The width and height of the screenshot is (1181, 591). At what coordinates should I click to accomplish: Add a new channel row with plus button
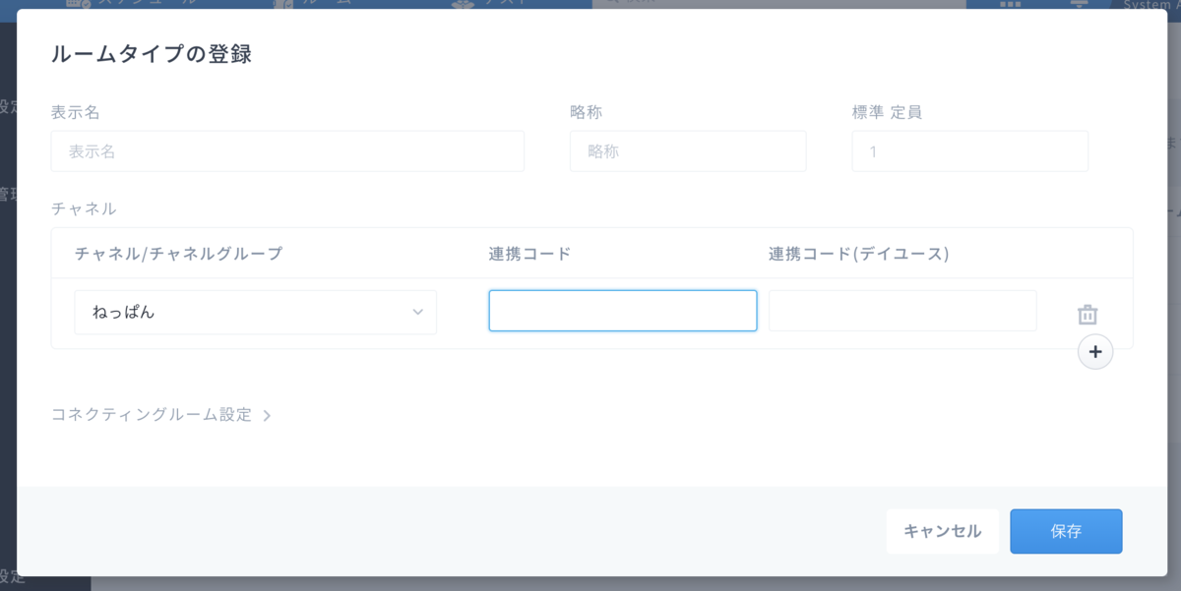coord(1095,351)
